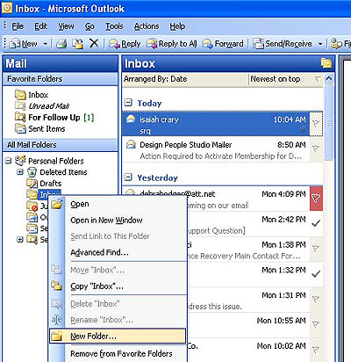Toggle flag on Mon 1:31 PM message
Viewport: 351px width, 362px height.
pos(316,299)
